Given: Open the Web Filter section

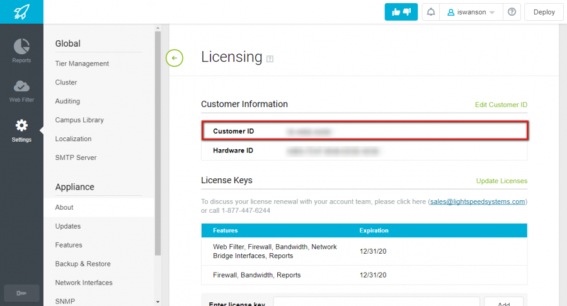Looking at the screenshot, I should pyautogui.click(x=21, y=91).
